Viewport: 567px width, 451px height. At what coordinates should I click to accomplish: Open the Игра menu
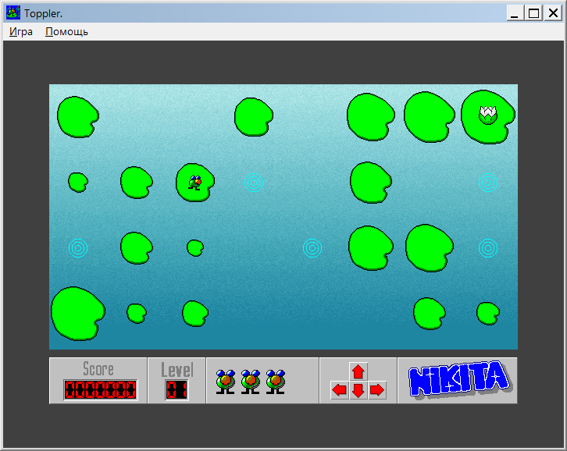coord(20,32)
